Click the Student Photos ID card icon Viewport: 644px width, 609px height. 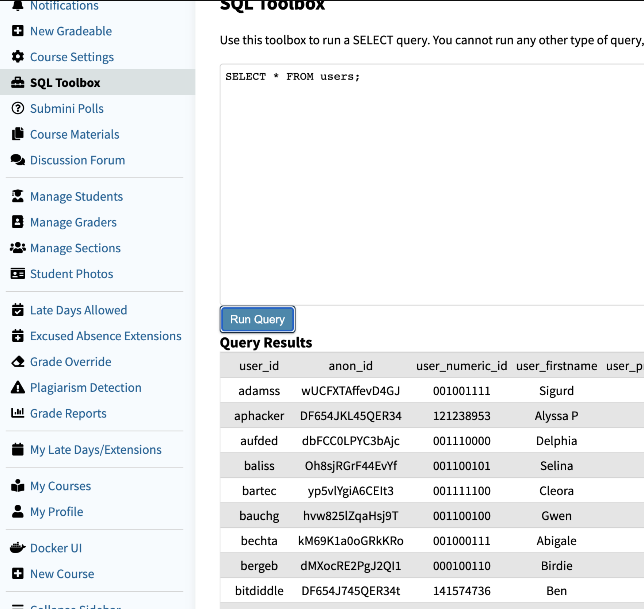point(18,274)
